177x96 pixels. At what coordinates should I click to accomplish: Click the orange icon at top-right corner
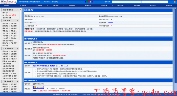click(x=175, y=2)
